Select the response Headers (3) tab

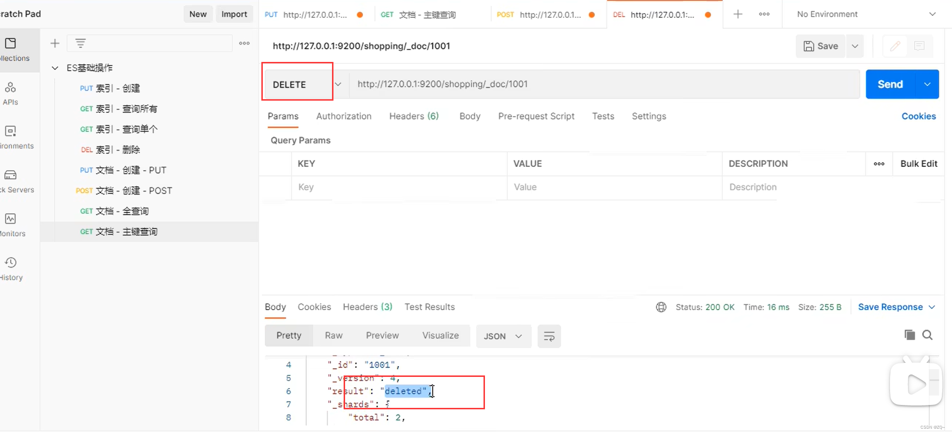[367, 307]
